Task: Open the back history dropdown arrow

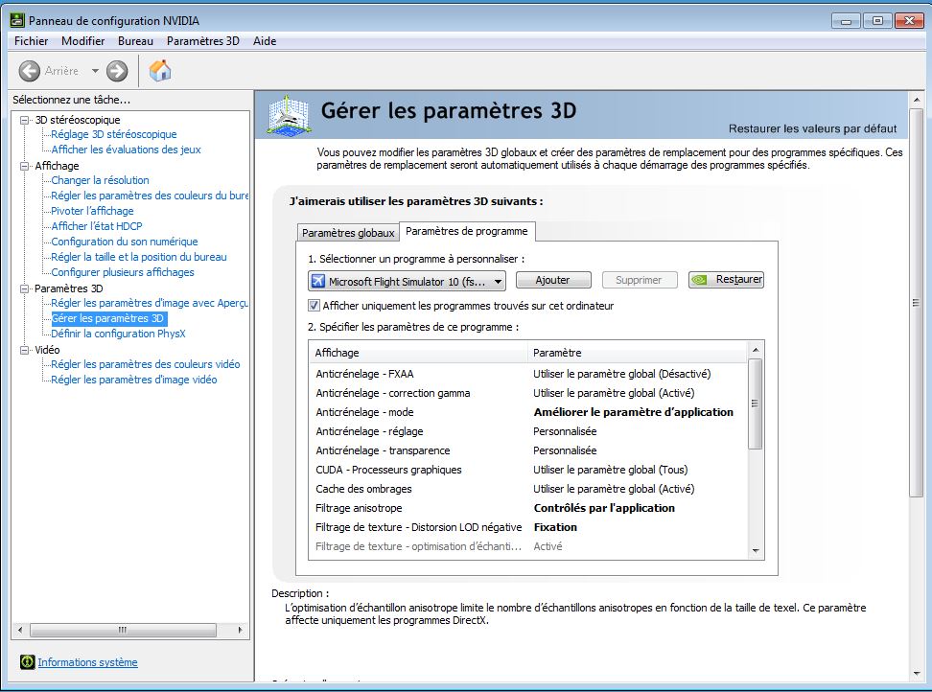Action: point(95,71)
